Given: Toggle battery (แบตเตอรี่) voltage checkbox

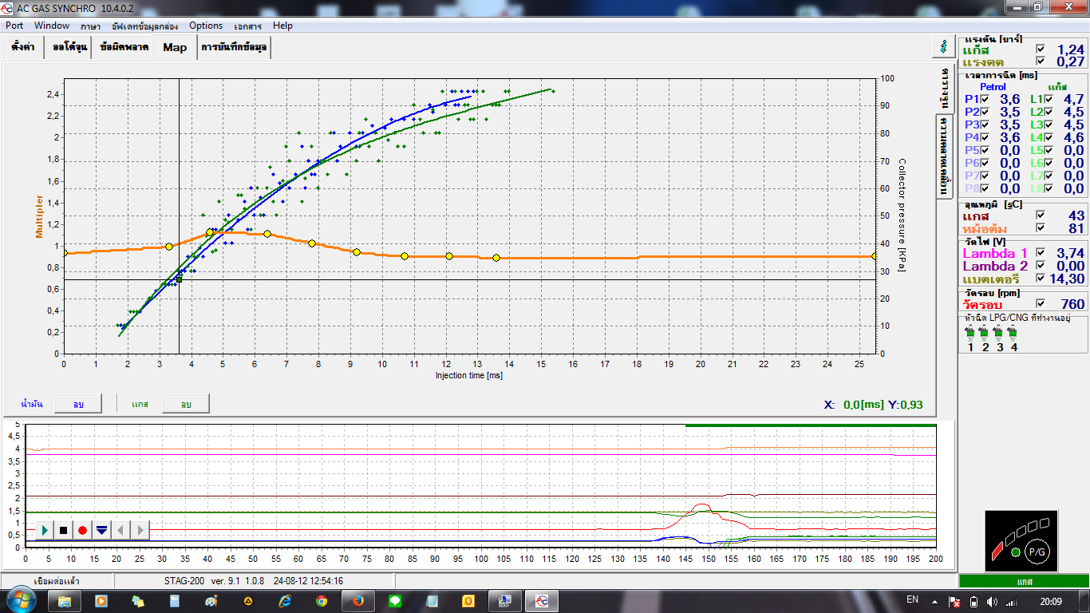Looking at the screenshot, I should click(1040, 279).
